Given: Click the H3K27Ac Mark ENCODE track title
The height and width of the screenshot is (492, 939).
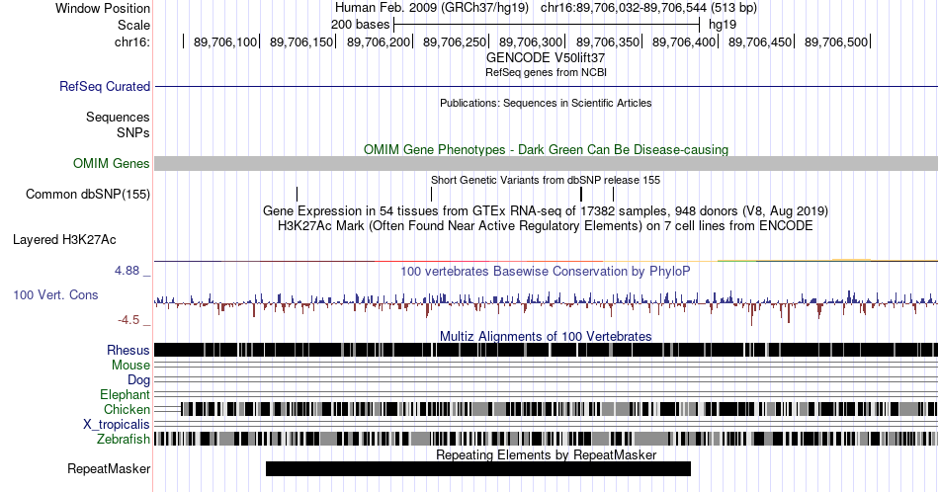Looking at the screenshot, I should point(546,225).
